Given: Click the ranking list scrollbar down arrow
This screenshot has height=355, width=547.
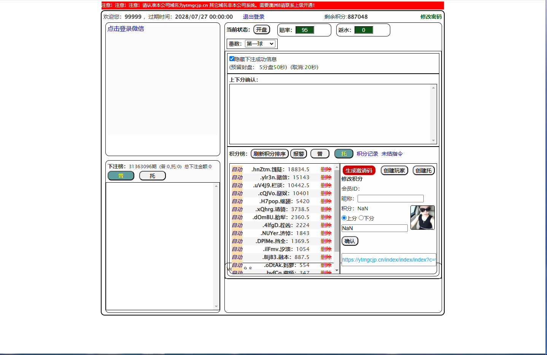Looking at the screenshot, I should tap(337, 270).
